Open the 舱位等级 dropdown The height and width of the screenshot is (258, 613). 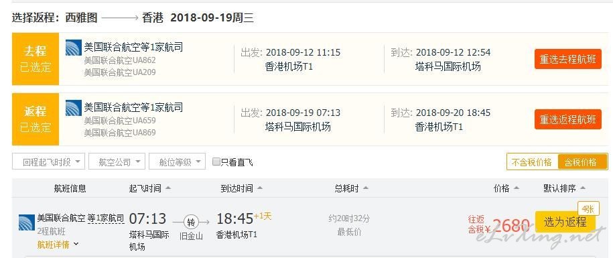(x=177, y=162)
